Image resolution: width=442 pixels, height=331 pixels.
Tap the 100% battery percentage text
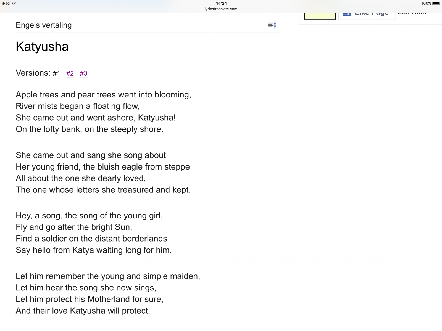(x=426, y=3)
